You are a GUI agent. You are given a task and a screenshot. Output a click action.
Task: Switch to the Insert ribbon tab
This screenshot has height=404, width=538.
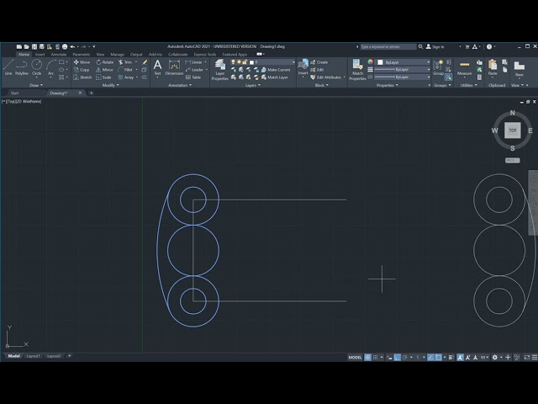[x=40, y=54]
